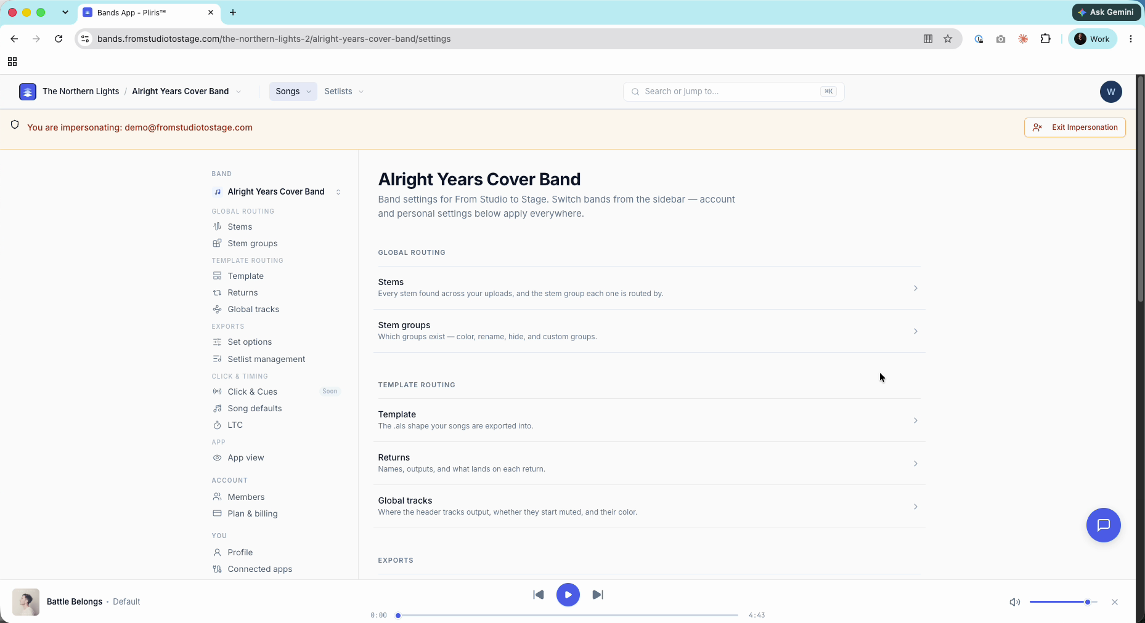This screenshot has width=1145, height=623.
Task: Click the camera extension icon
Action: 1001,39
